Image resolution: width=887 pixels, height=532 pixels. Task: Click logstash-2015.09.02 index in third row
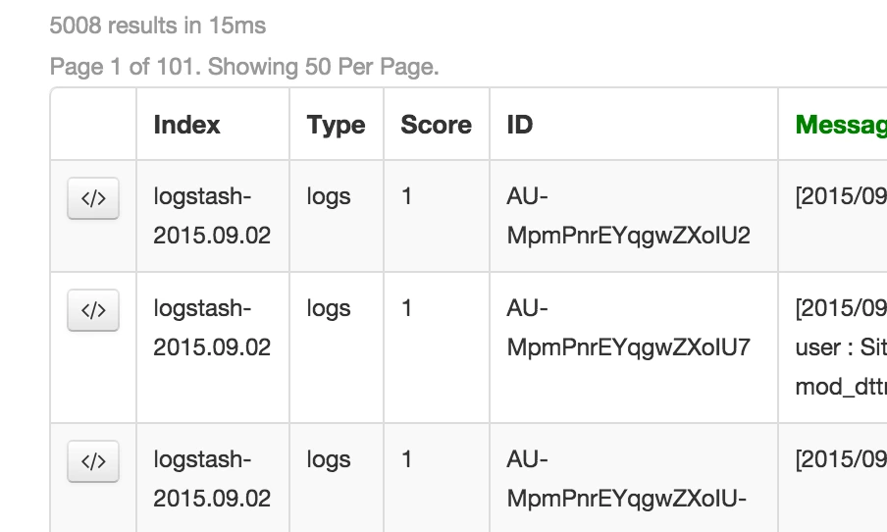pyautogui.click(x=212, y=479)
